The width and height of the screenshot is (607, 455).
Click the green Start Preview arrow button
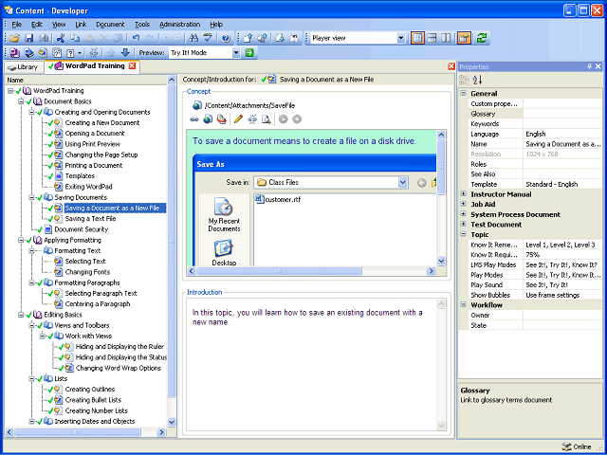pos(249,53)
